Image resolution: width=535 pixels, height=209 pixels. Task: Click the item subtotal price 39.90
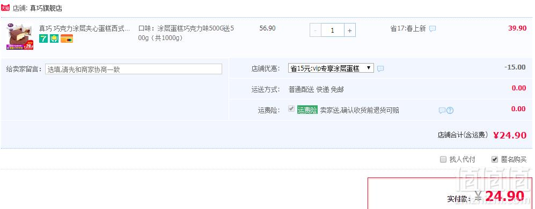click(517, 28)
